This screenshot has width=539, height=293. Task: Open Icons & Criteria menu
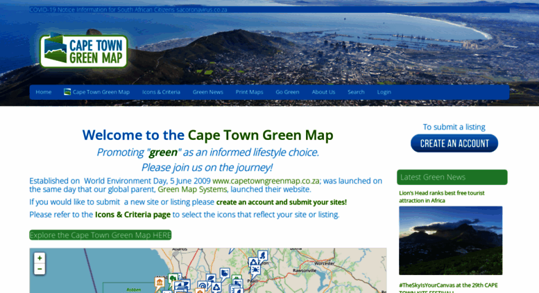(161, 92)
